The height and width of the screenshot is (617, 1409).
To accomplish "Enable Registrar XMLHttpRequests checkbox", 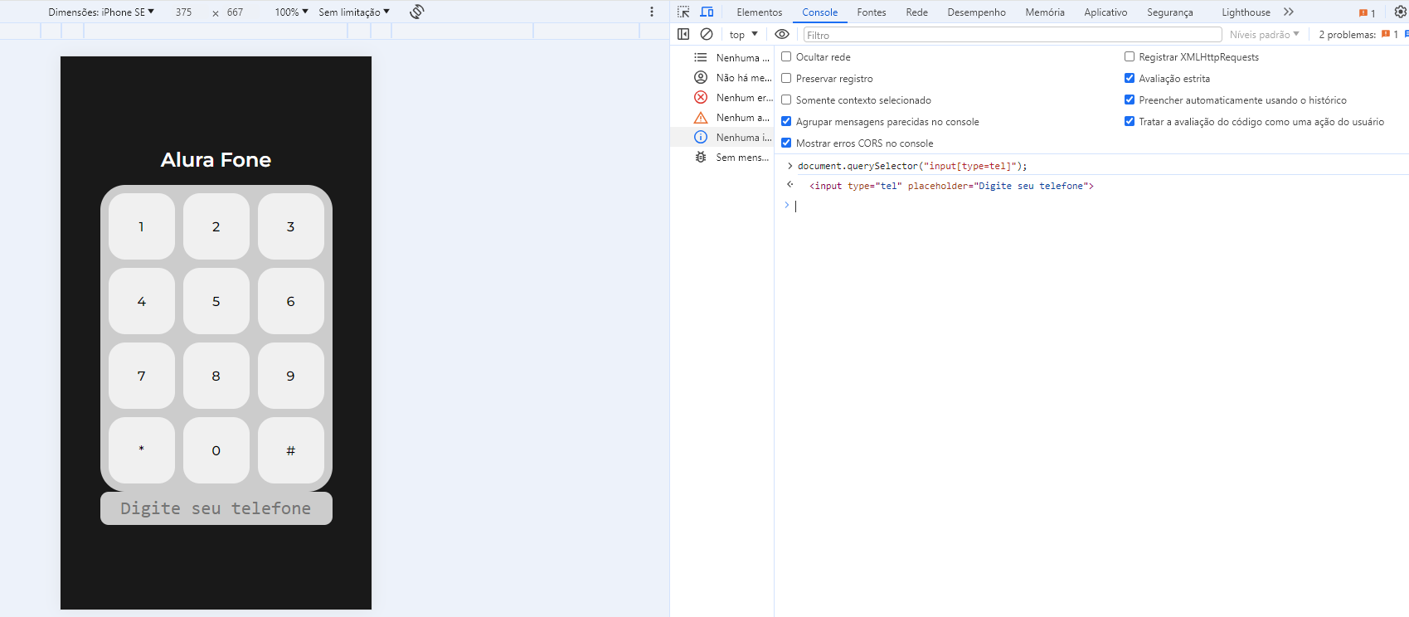I will [1130, 56].
